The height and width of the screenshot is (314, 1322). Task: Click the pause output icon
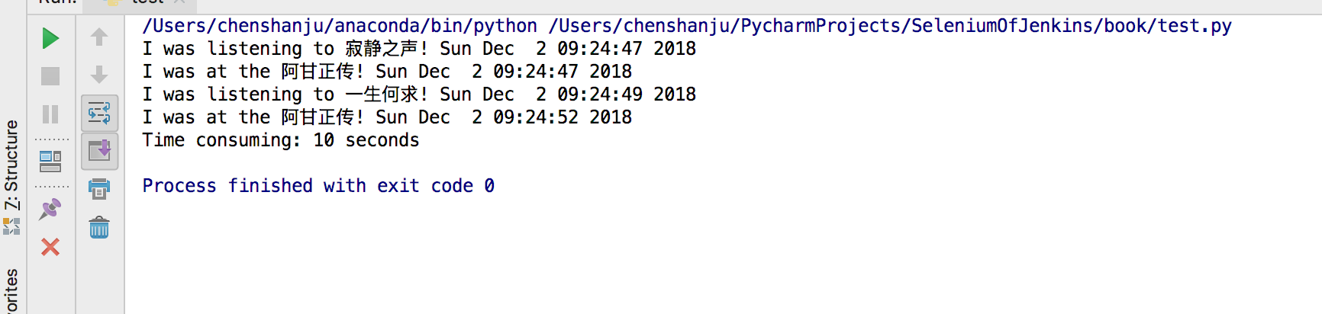point(50,114)
